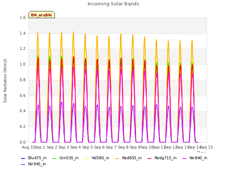The image size is (228, 171).
Task: Select the Grn535_in legend label
Action: point(69,158)
